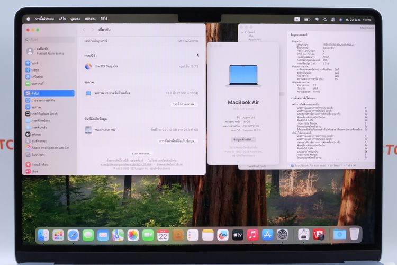The width and height of the screenshot is (397, 265).
Task: Click More Info button in MacBook Air window
Action: 243,139
